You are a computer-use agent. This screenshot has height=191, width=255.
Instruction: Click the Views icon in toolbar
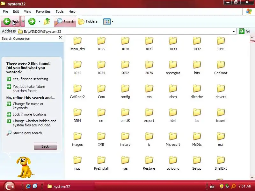point(107,21)
